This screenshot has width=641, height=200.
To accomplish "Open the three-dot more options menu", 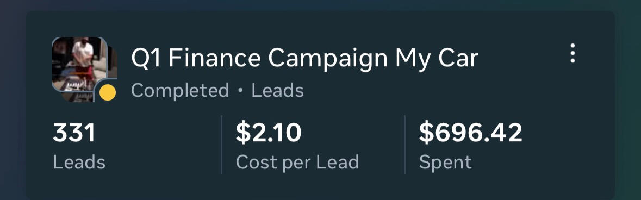I will (572, 53).
